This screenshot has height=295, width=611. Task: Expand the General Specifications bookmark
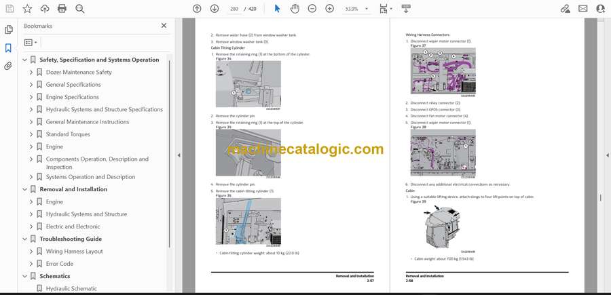pyautogui.click(x=31, y=85)
